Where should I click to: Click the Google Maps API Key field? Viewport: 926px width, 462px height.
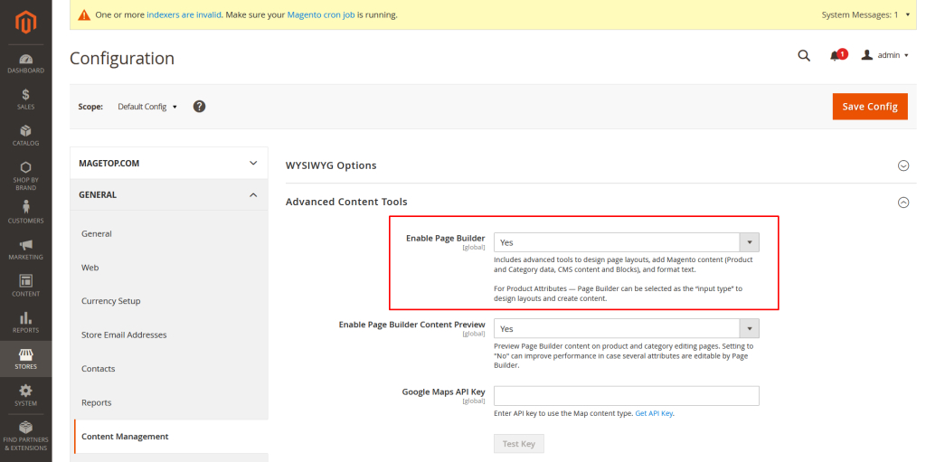coord(626,396)
